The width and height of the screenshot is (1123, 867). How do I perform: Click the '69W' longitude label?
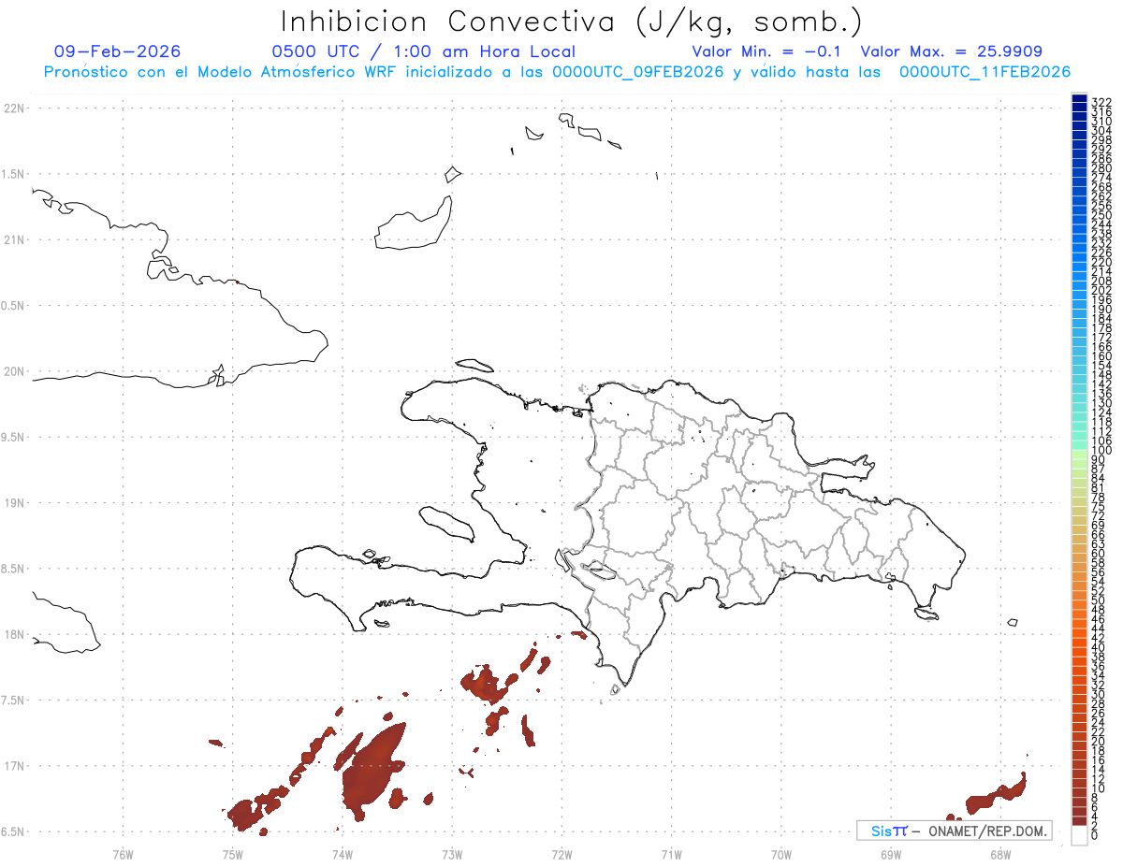coord(890,853)
